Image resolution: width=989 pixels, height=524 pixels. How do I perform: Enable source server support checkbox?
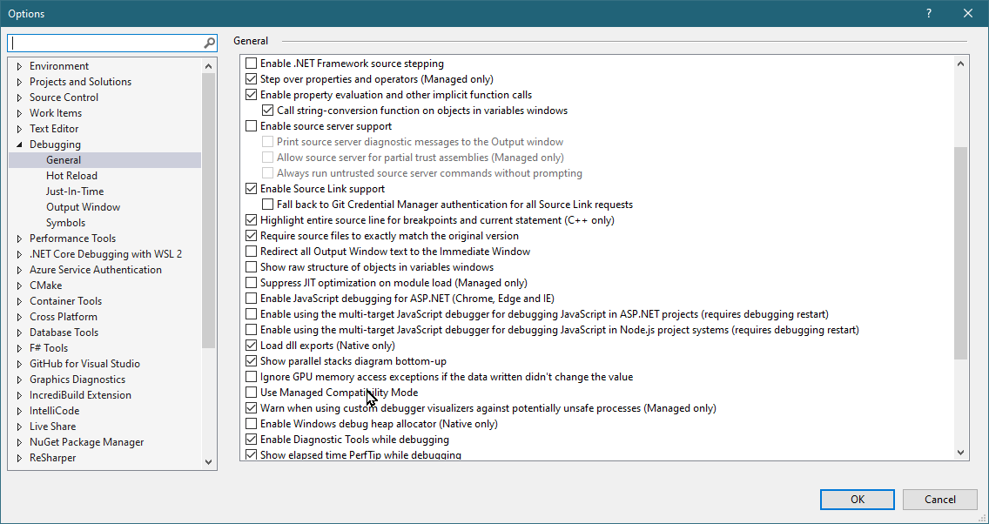click(x=251, y=126)
